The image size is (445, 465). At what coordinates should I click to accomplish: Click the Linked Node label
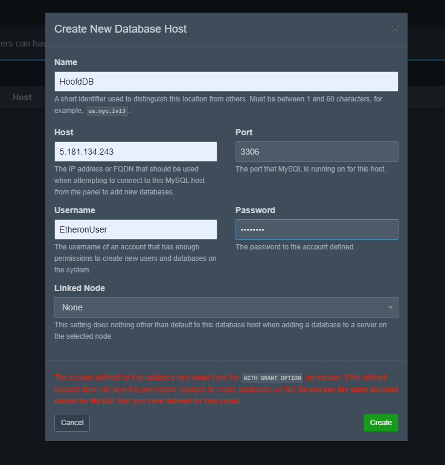point(80,288)
